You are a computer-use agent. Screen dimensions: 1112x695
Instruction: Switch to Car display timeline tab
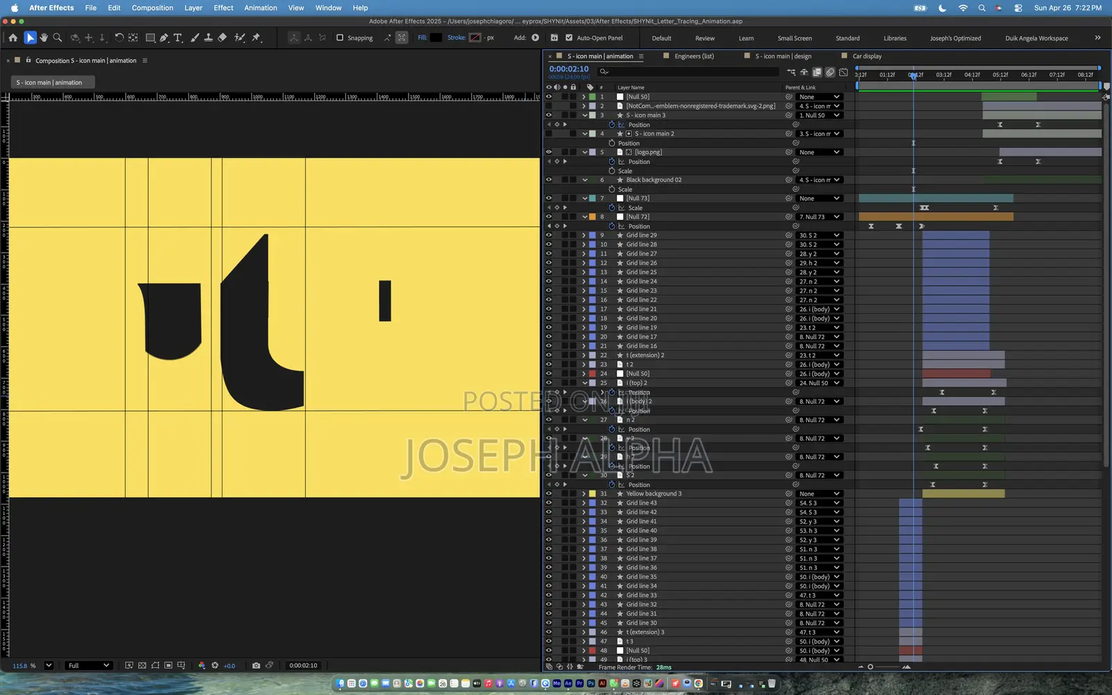click(x=867, y=56)
